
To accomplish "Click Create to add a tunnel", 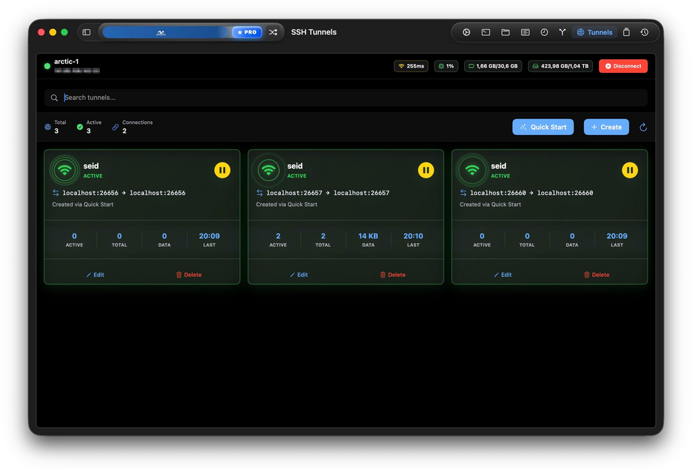I will (607, 127).
